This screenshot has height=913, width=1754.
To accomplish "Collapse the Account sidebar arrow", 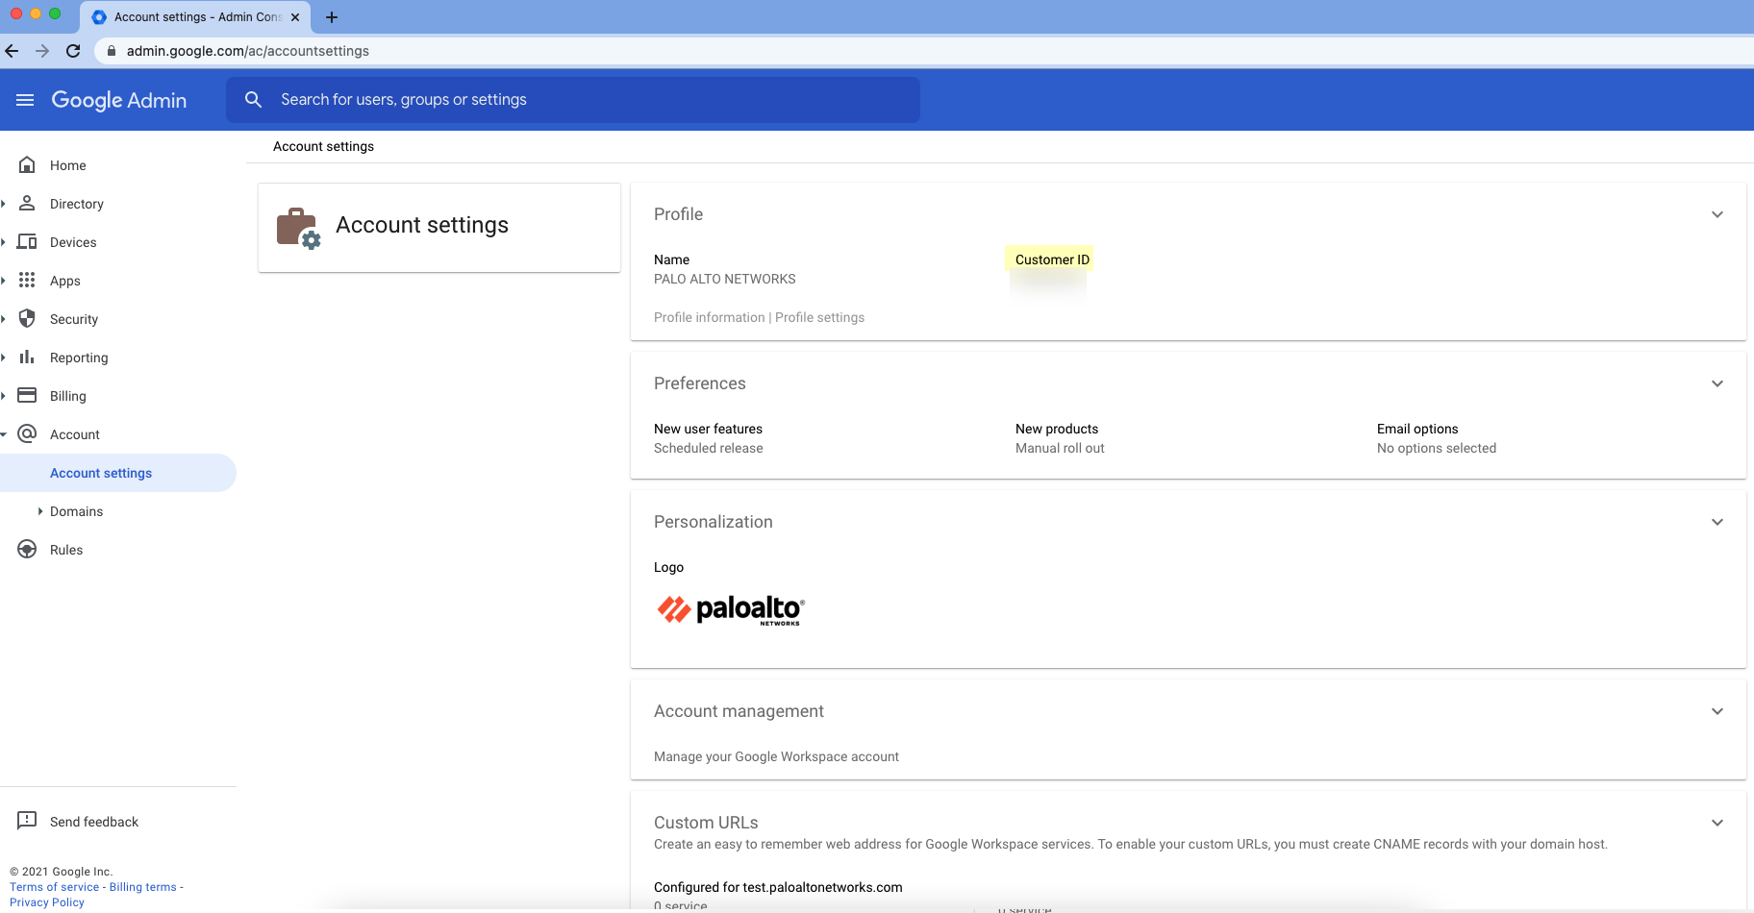I will click(4, 434).
